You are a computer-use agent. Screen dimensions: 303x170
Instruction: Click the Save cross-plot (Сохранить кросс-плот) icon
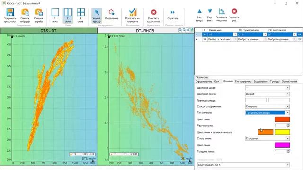pos(10,13)
